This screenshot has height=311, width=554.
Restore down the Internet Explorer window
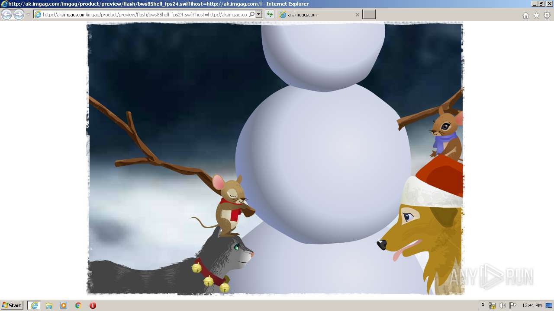pyautogui.click(x=541, y=4)
